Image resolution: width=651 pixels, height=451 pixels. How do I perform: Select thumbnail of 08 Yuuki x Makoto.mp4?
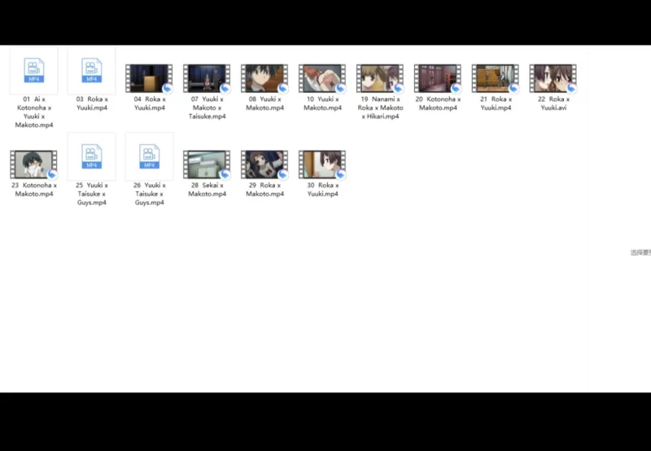264,78
